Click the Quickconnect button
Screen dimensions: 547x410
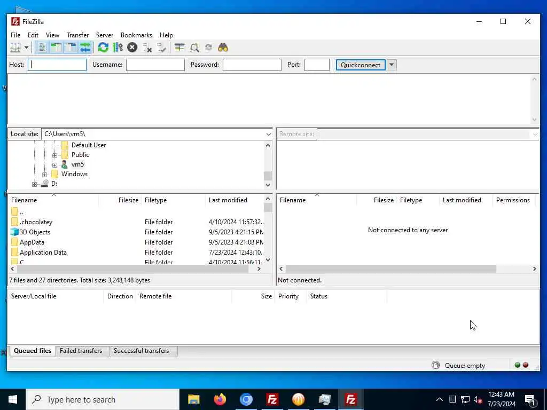(361, 65)
